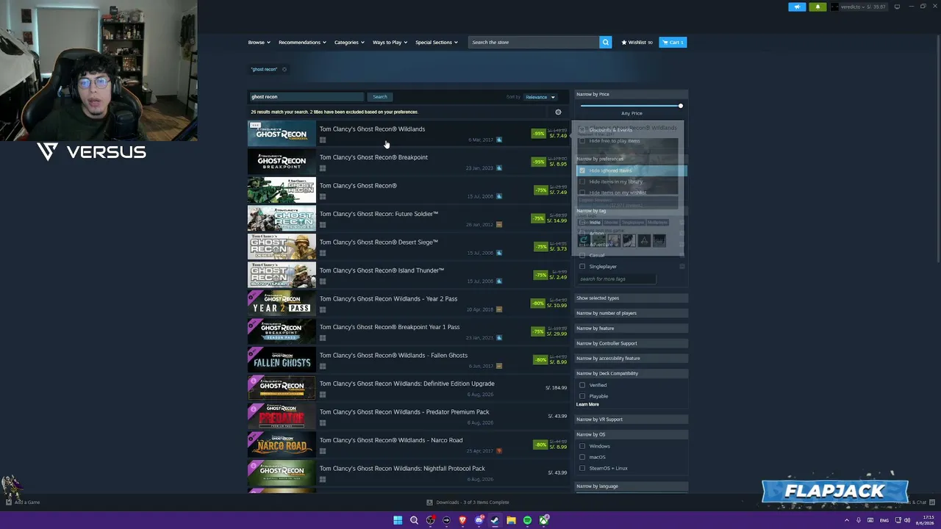Open Ghost Recon: Future Soldier result
This screenshot has height=529, width=941.
click(x=407, y=218)
